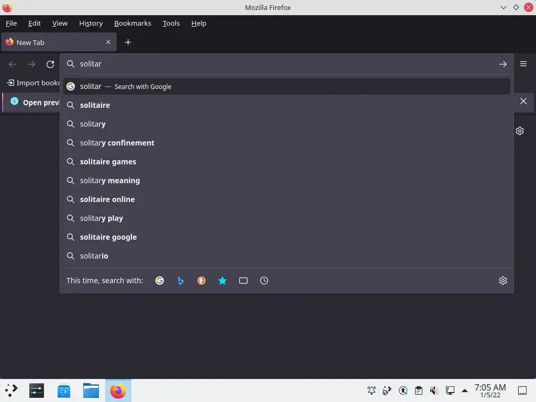Search with Bing one-off engine icon
536x402 pixels.
(x=181, y=281)
